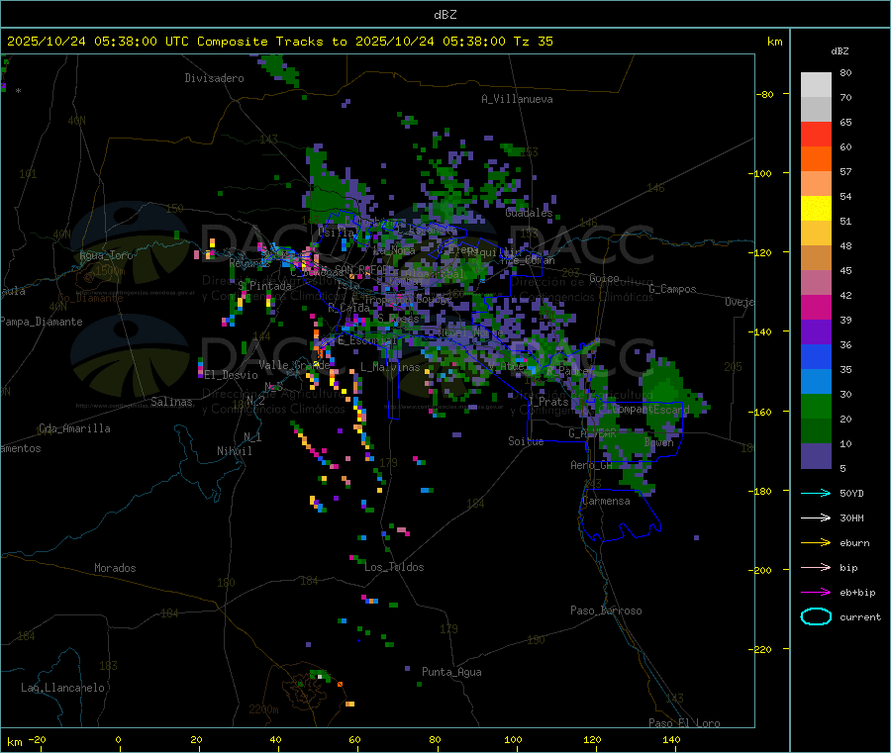The width and height of the screenshot is (891, 753).
Task: Click the pink bip arrow legend icon
Action: 816,567
